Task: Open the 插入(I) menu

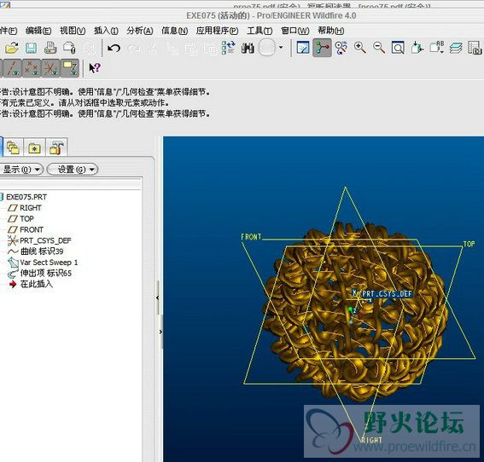Action: (106, 31)
